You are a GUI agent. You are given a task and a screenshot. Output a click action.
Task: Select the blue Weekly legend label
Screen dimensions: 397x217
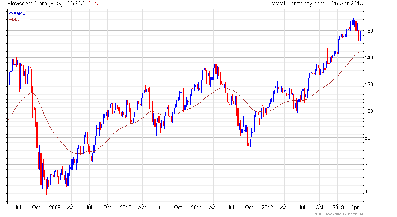click(x=17, y=13)
